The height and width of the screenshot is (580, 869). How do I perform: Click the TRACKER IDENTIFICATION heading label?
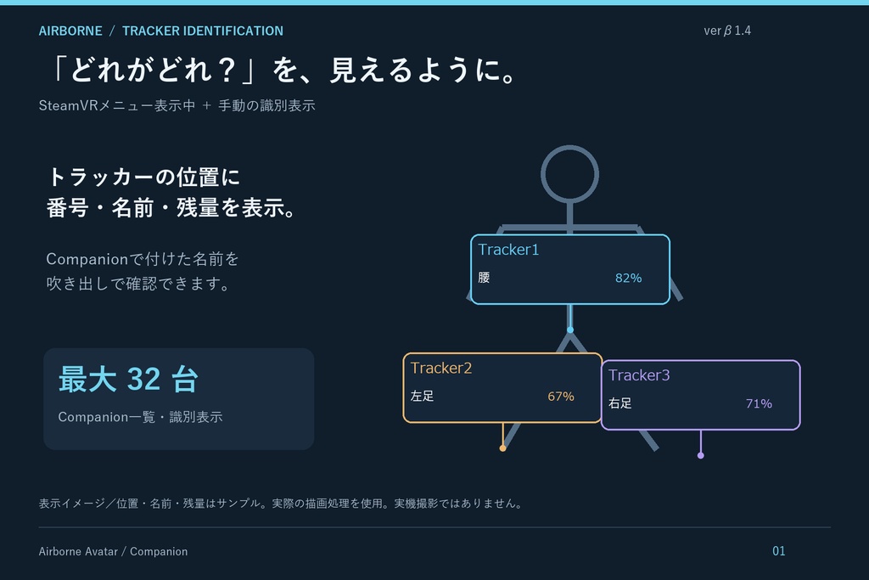click(202, 31)
